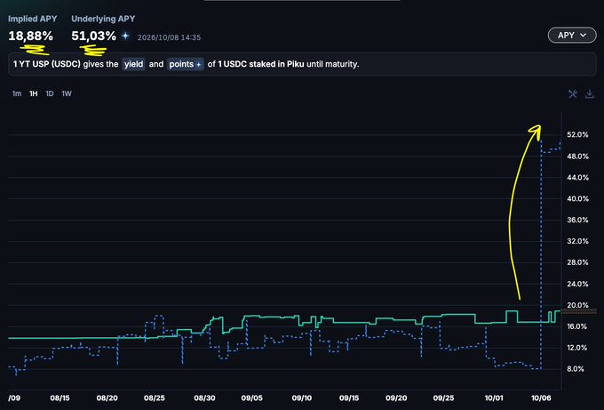Click the points tag
The width and height of the screenshot is (604, 410).
coord(186,64)
